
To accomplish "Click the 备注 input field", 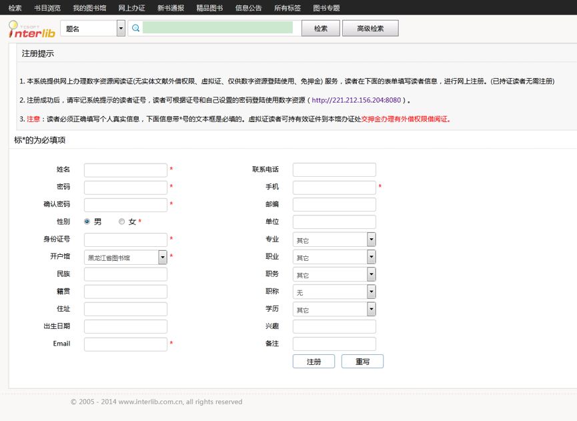I will [334, 344].
